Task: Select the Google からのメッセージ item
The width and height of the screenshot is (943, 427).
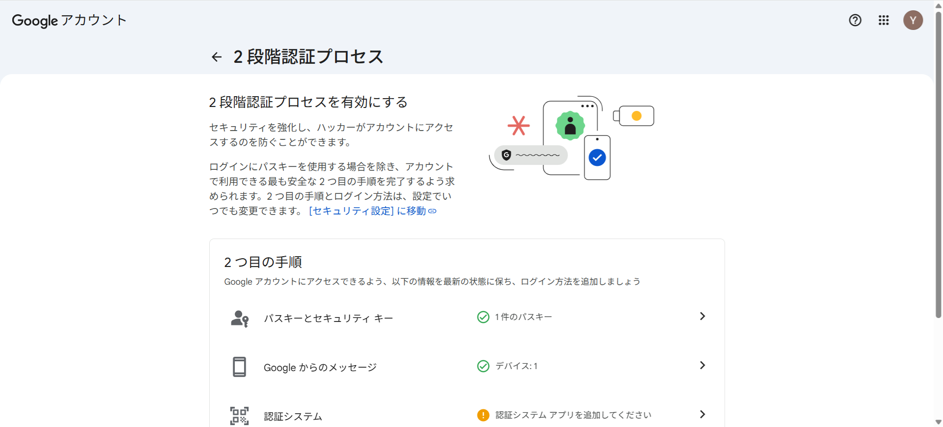Action: [x=320, y=368]
